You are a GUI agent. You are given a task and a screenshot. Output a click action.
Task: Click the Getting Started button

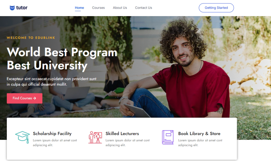(216, 8)
